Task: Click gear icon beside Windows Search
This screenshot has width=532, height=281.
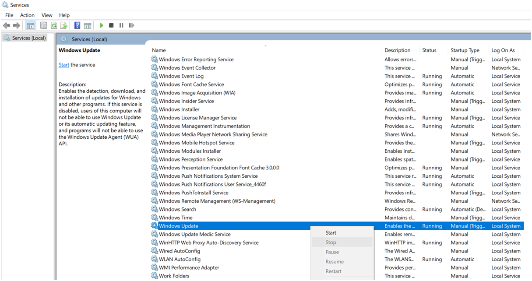Action: coord(155,209)
